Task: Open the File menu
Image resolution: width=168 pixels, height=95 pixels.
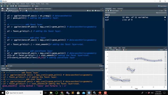Action: coord(2,4)
